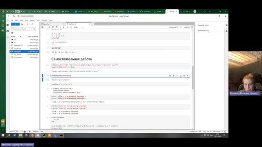Open debugger panel gear icon in right sidebar

pyautogui.click(x=226, y=31)
